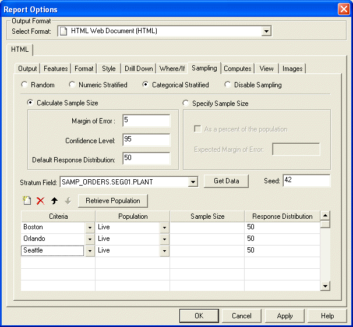This screenshot has width=353, height=327.
Task: Open Population dropdown in Orlando row
Action: click(x=165, y=239)
